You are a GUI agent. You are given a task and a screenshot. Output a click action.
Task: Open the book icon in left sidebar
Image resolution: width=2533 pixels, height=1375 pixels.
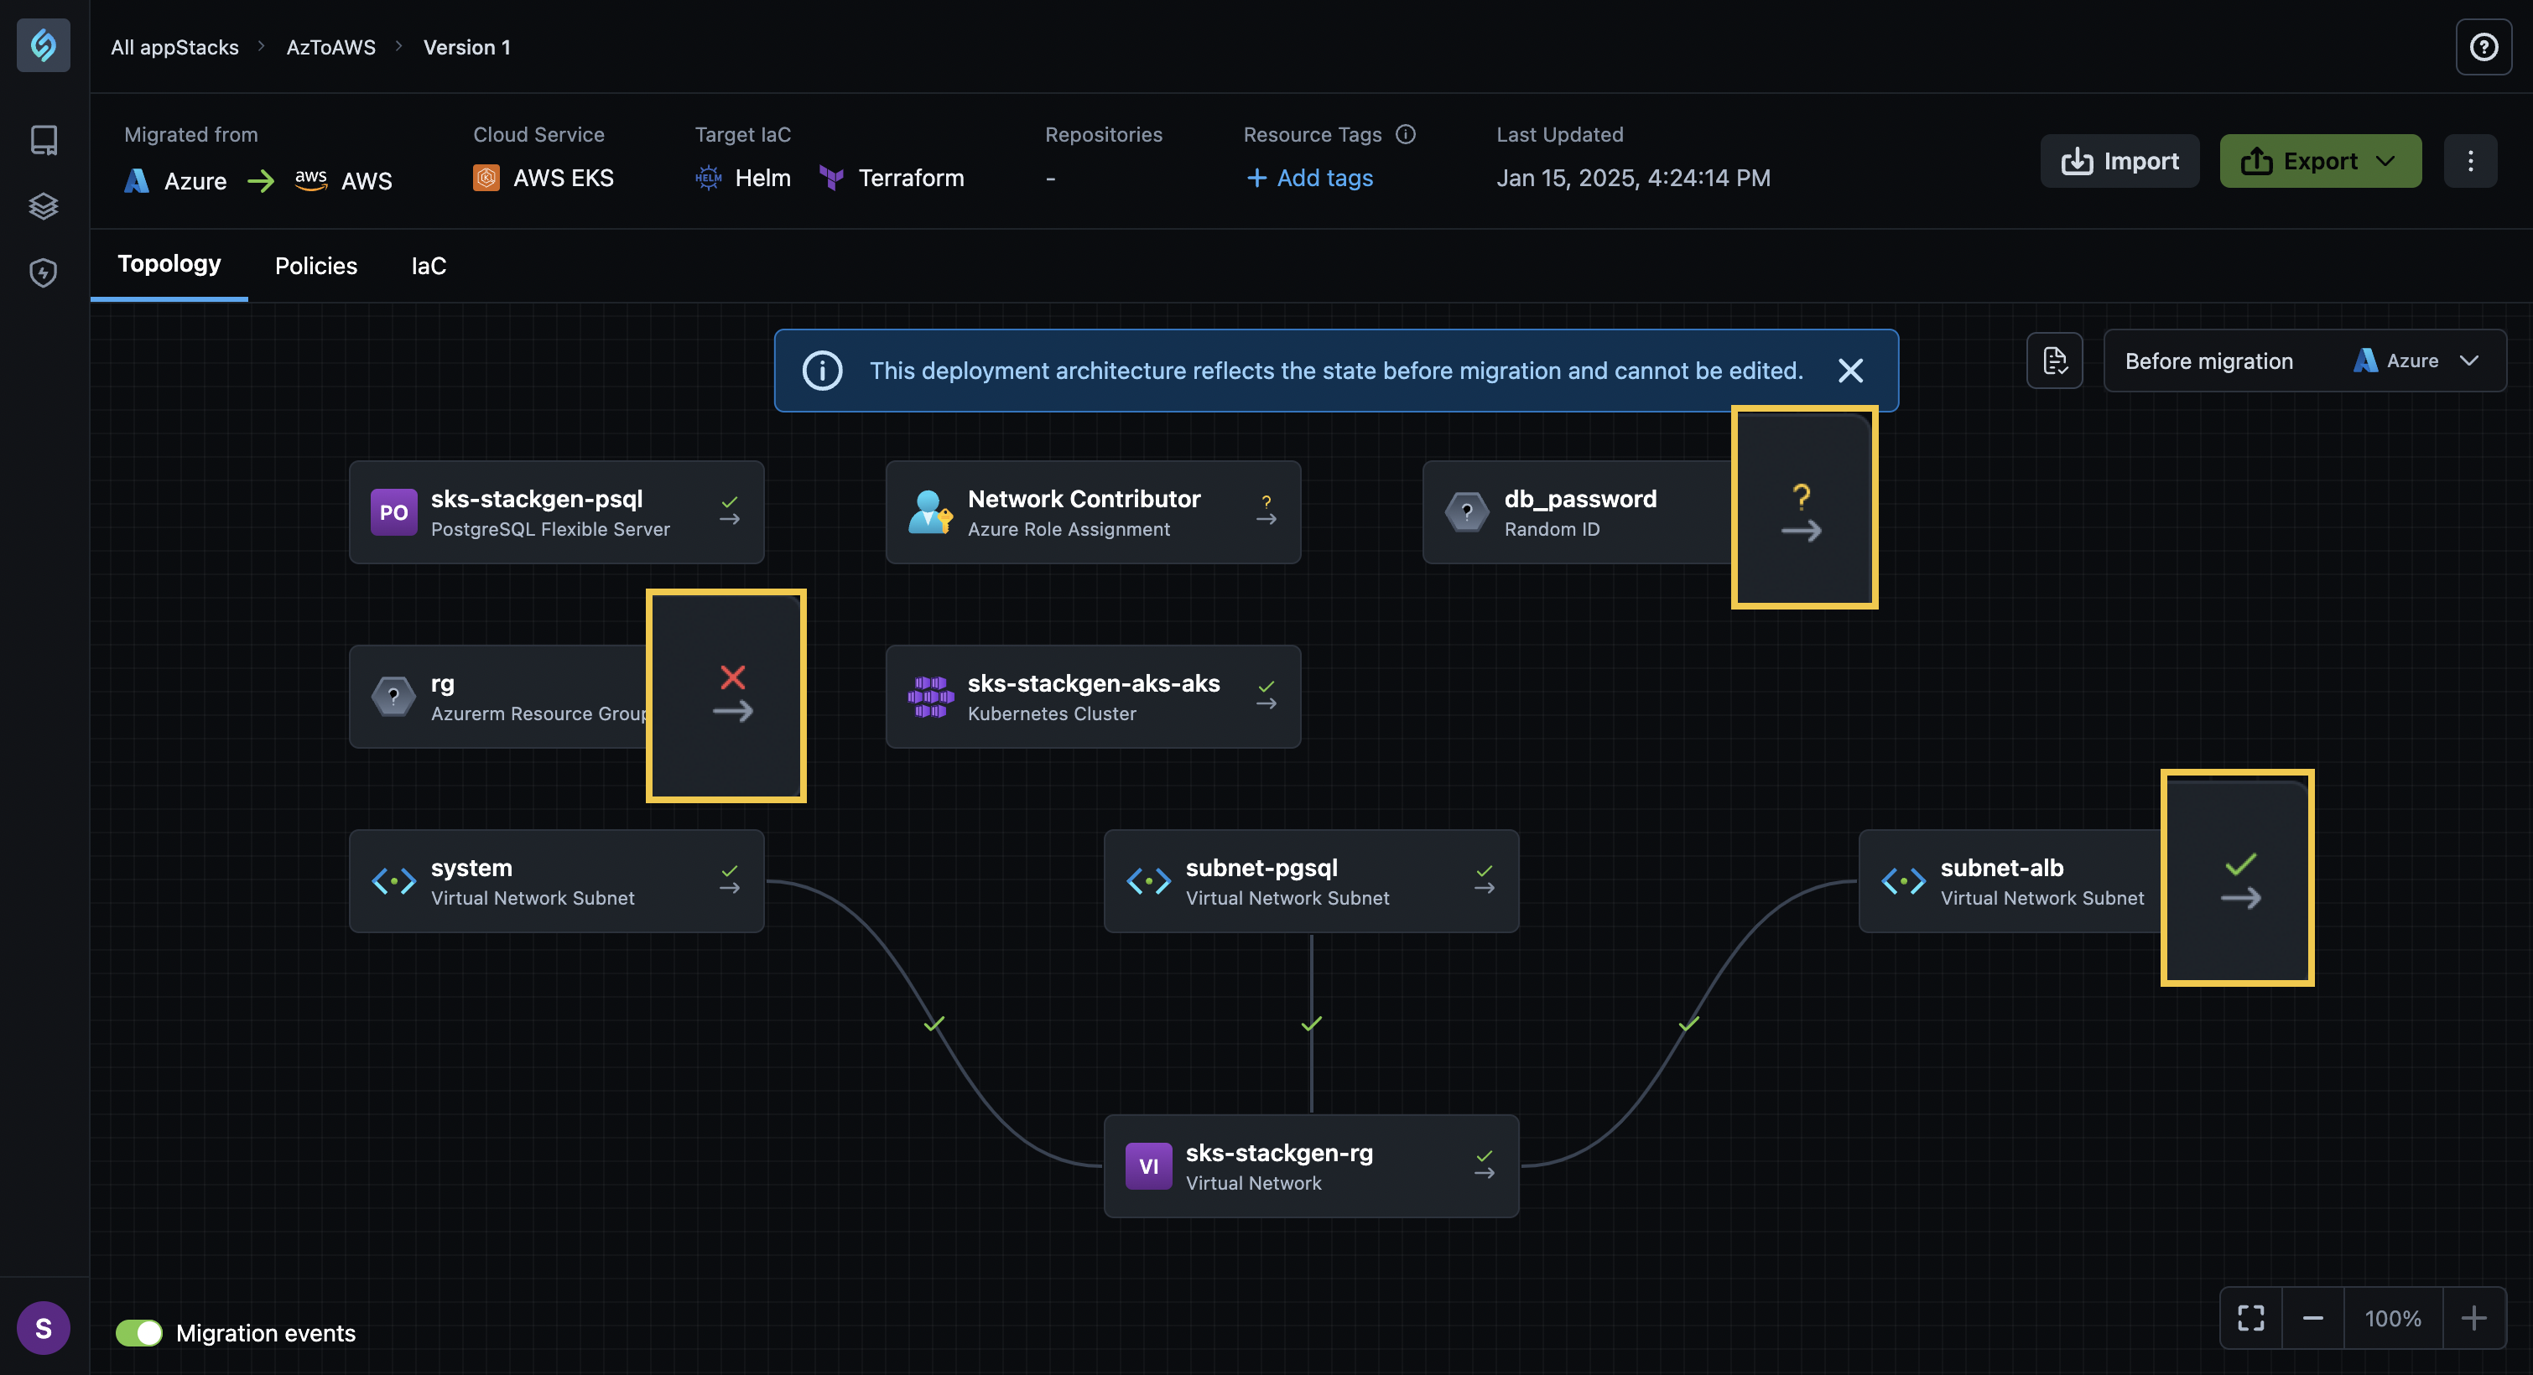(x=44, y=139)
